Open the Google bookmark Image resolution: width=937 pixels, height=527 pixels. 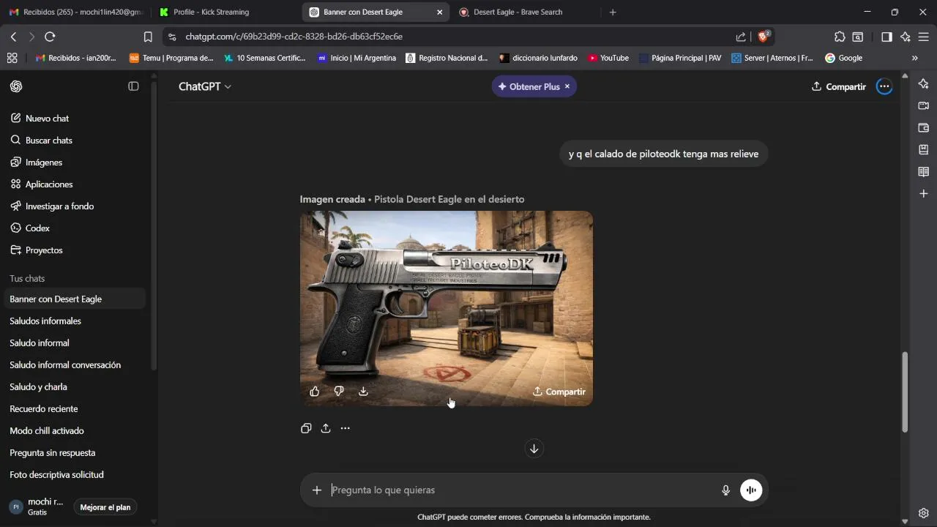click(x=843, y=58)
